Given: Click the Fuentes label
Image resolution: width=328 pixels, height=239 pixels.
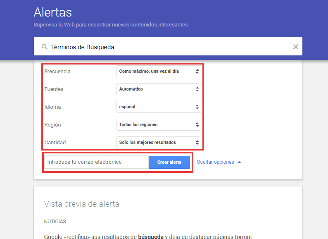Looking at the screenshot, I should point(54,89).
